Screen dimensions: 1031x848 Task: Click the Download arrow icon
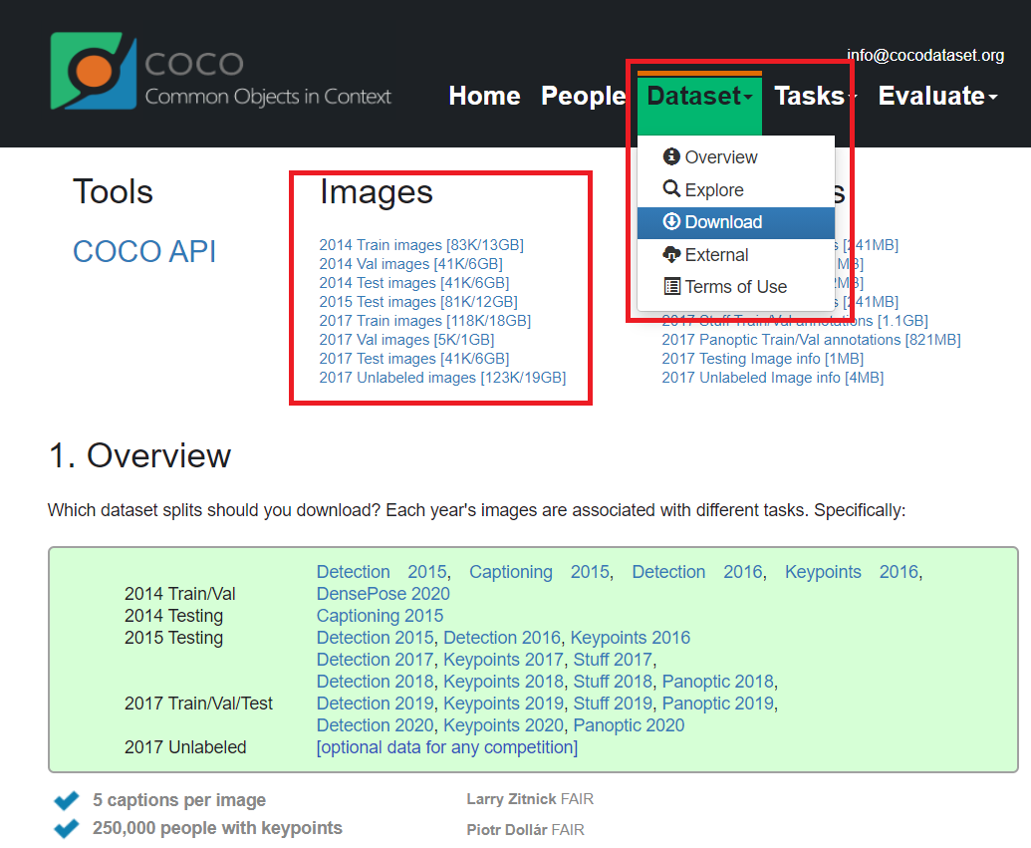pyautogui.click(x=671, y=221)
